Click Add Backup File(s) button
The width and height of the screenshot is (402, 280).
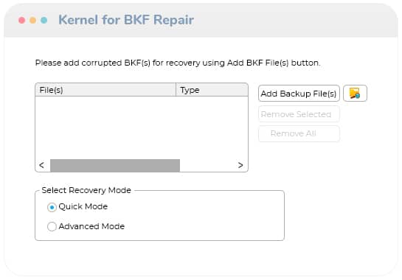(299, 94)
